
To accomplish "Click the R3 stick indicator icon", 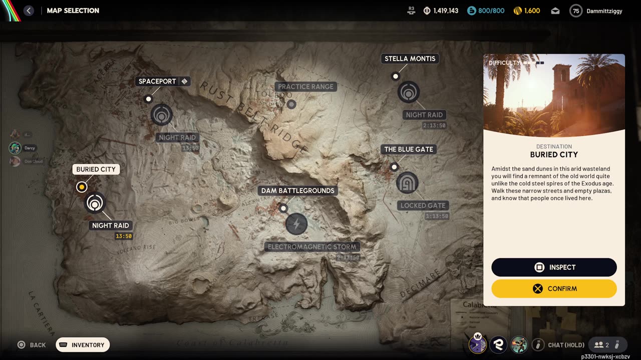I will pyautogui.click(x=412, y=10).
